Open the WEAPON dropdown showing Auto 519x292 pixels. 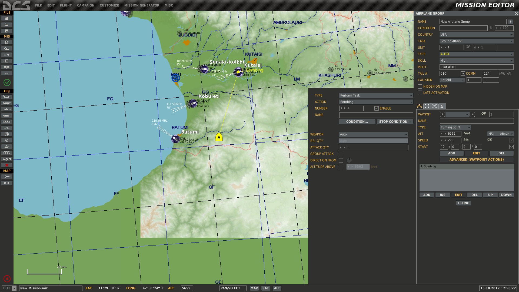click(374, 134)
